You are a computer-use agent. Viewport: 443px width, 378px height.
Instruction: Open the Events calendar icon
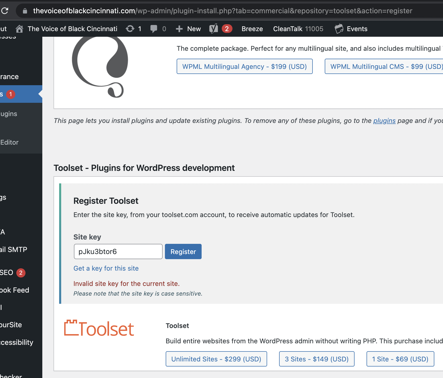(339, 29)
